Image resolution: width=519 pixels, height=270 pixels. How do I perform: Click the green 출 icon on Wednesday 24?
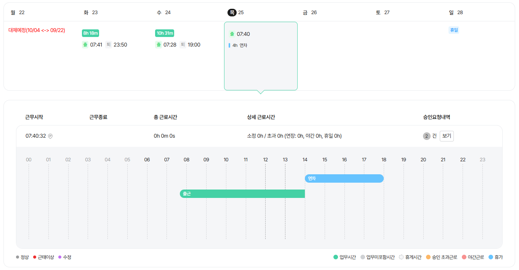pos(158,45)
